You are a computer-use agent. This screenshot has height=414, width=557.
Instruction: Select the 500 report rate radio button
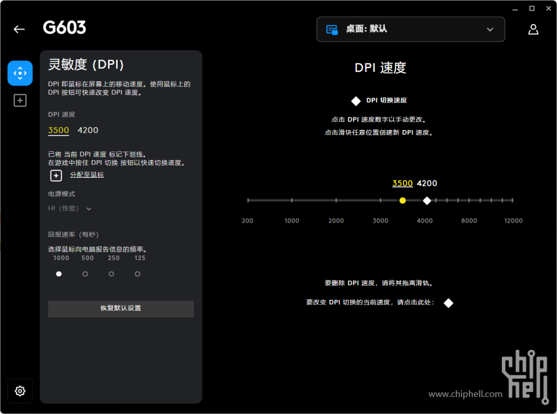pos(85,274)
